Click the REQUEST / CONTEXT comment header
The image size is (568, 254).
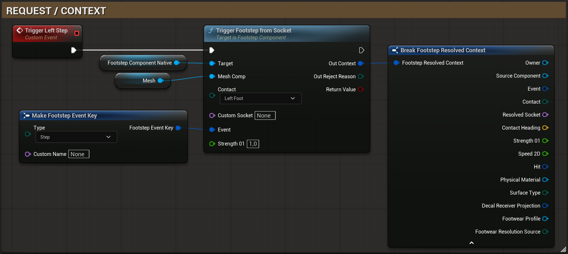pyautogui.click(x=284, y=11)
